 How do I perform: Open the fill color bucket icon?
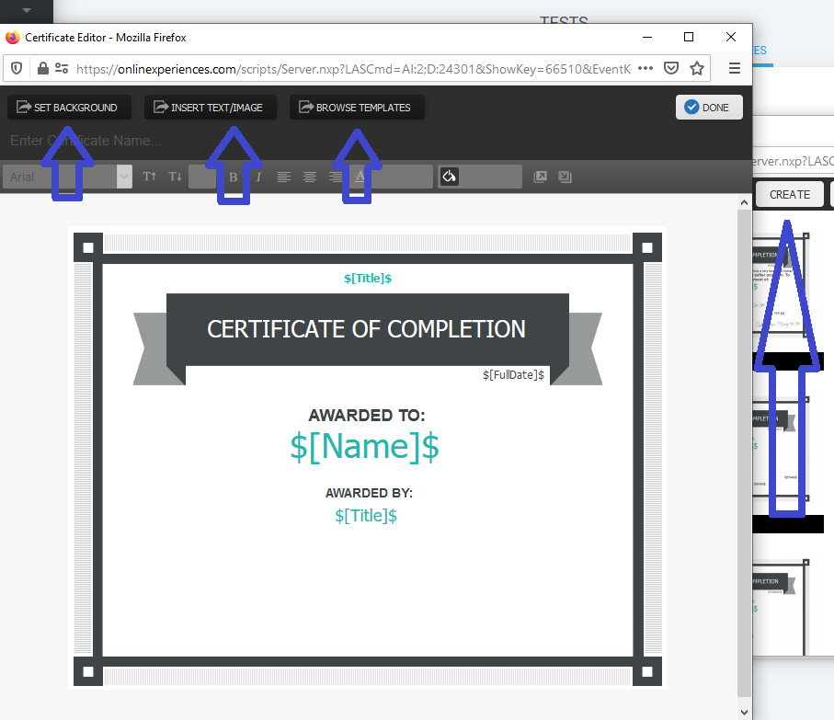450,177
